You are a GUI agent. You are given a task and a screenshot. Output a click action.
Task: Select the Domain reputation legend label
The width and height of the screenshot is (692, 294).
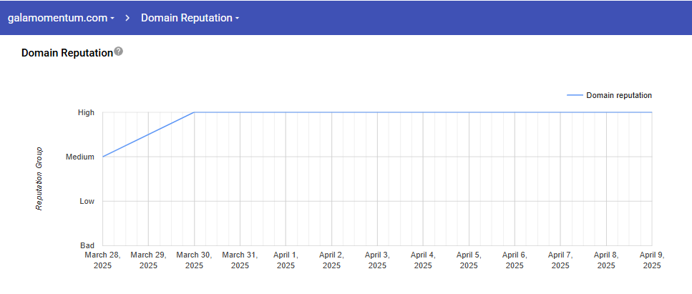(x=619, y=95)
